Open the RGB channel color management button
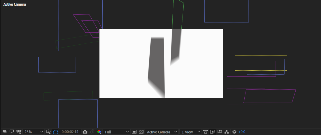 click(x=99, y=132)
